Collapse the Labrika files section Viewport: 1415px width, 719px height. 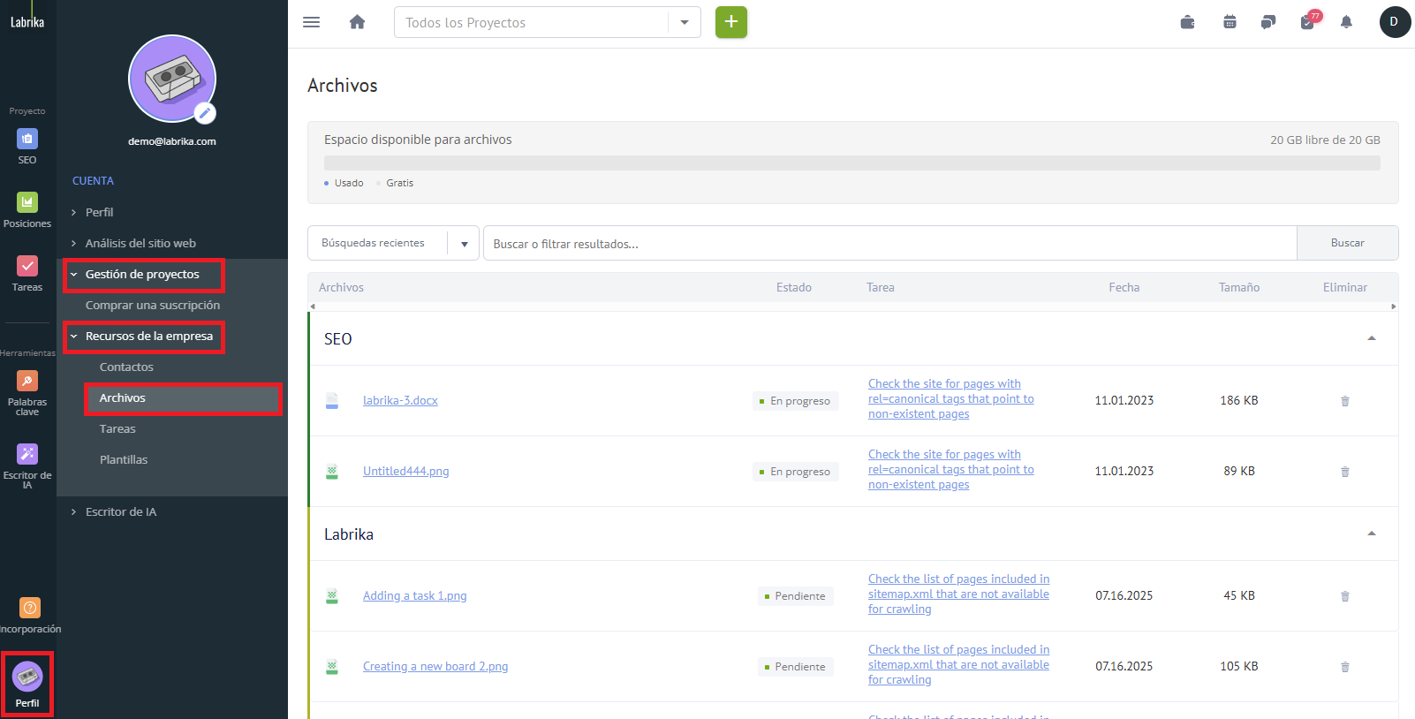(x=1372, y=534)
